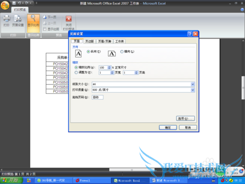This screenshot has height=184, width=245.
Task: Confirm with the OK button
Action: pyautogui.click(x=168, y=128)
